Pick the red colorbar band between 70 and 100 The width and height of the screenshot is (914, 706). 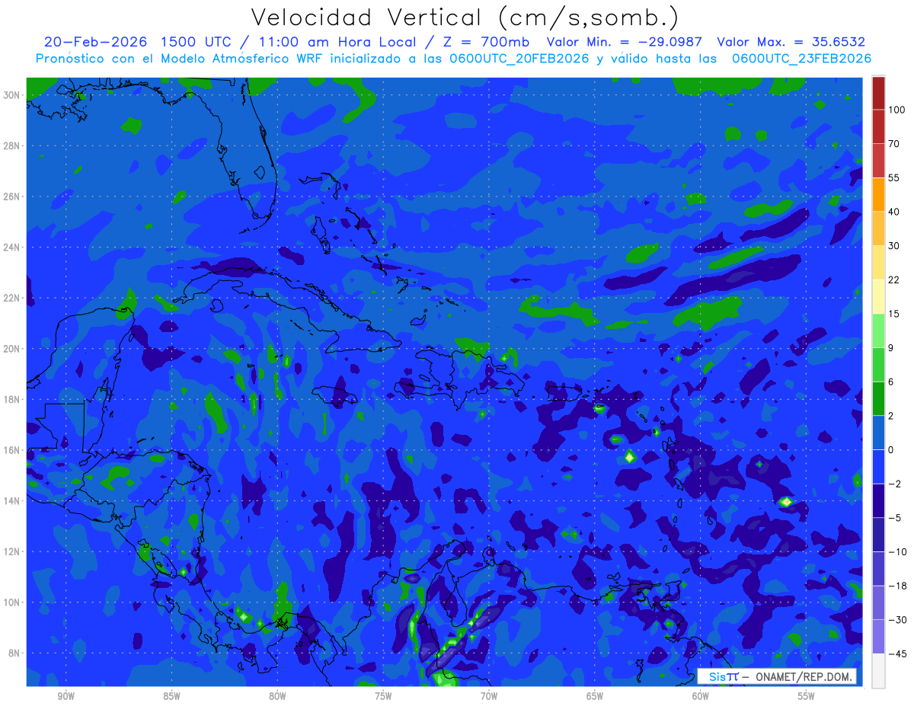[878, 126]
